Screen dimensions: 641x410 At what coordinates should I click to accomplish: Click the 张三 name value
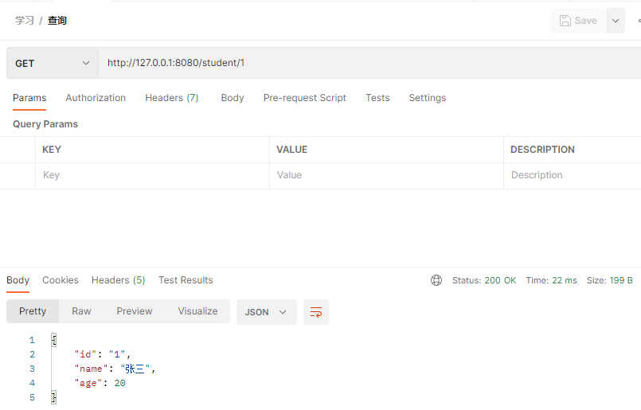click(135, 369)
